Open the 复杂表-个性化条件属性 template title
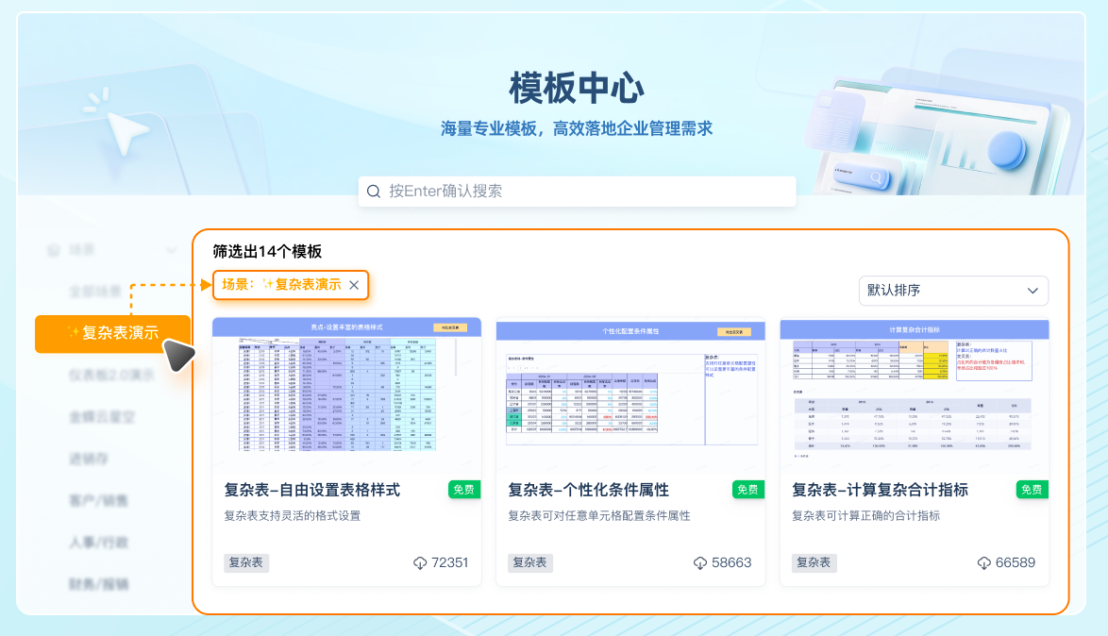1108x636 pixels. (587, 490)
